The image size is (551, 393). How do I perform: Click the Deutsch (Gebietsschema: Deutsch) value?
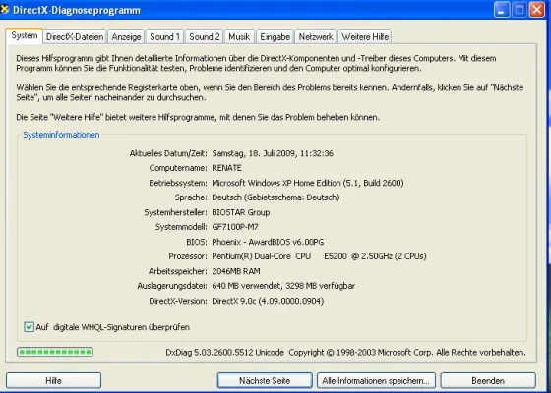click(x=275, y=197)
